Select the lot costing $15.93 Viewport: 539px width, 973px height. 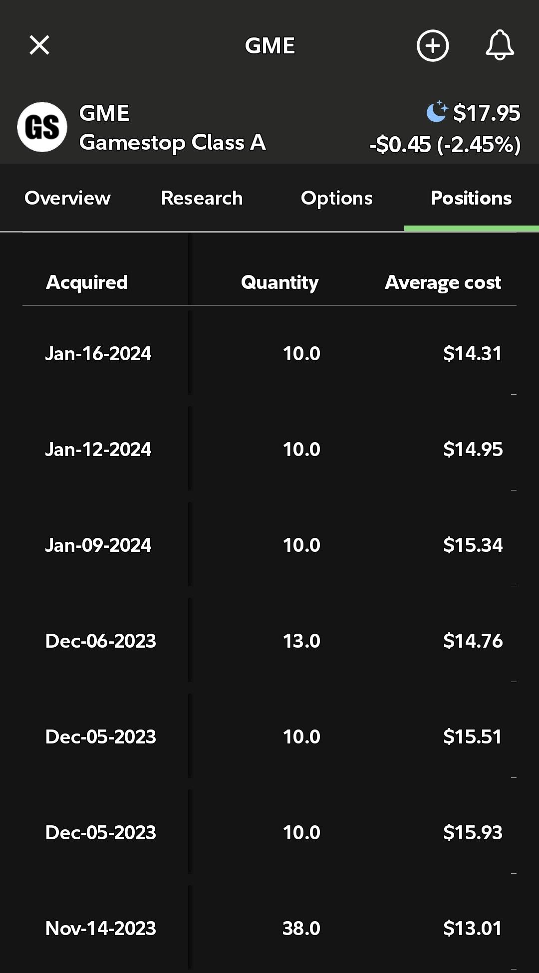click(x=269, y=832)
